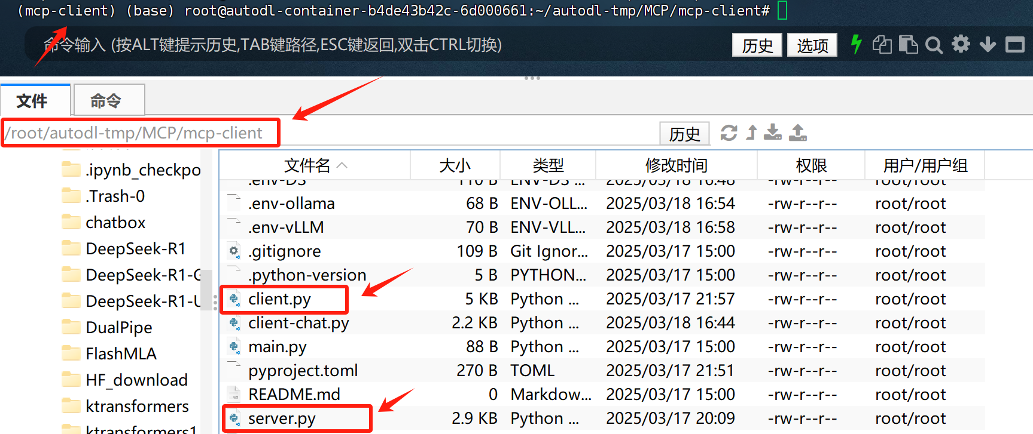The width and height of the screenshot is (1033, 434).
Task: Open the 选项 button
Action: [812, 45]
